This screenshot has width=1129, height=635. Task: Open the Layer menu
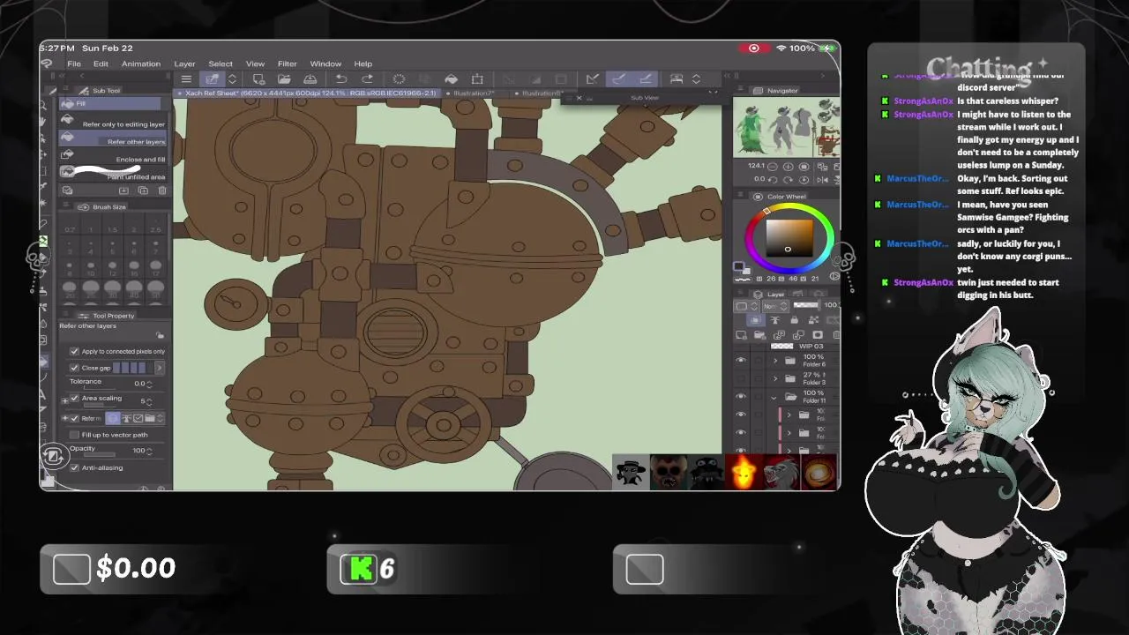(x=184, y=63)
